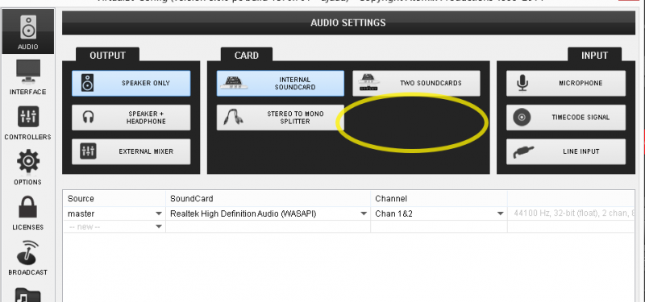Click the CARD section header
Image resolution: width=645 pixels, height=302 pixels.
[x=247, y=55]
